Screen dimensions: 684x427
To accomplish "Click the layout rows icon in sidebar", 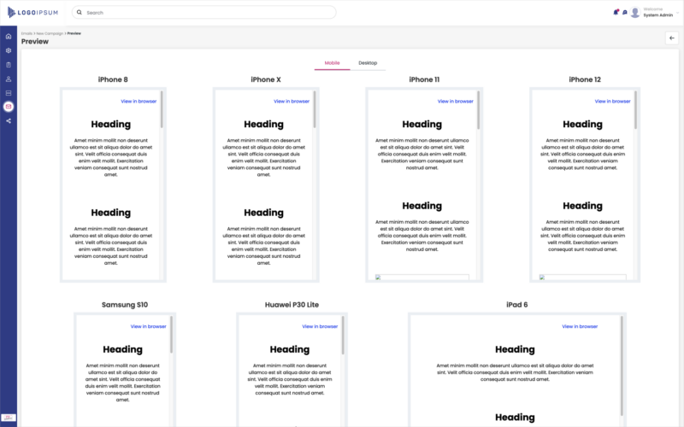I will coord(9,92).
